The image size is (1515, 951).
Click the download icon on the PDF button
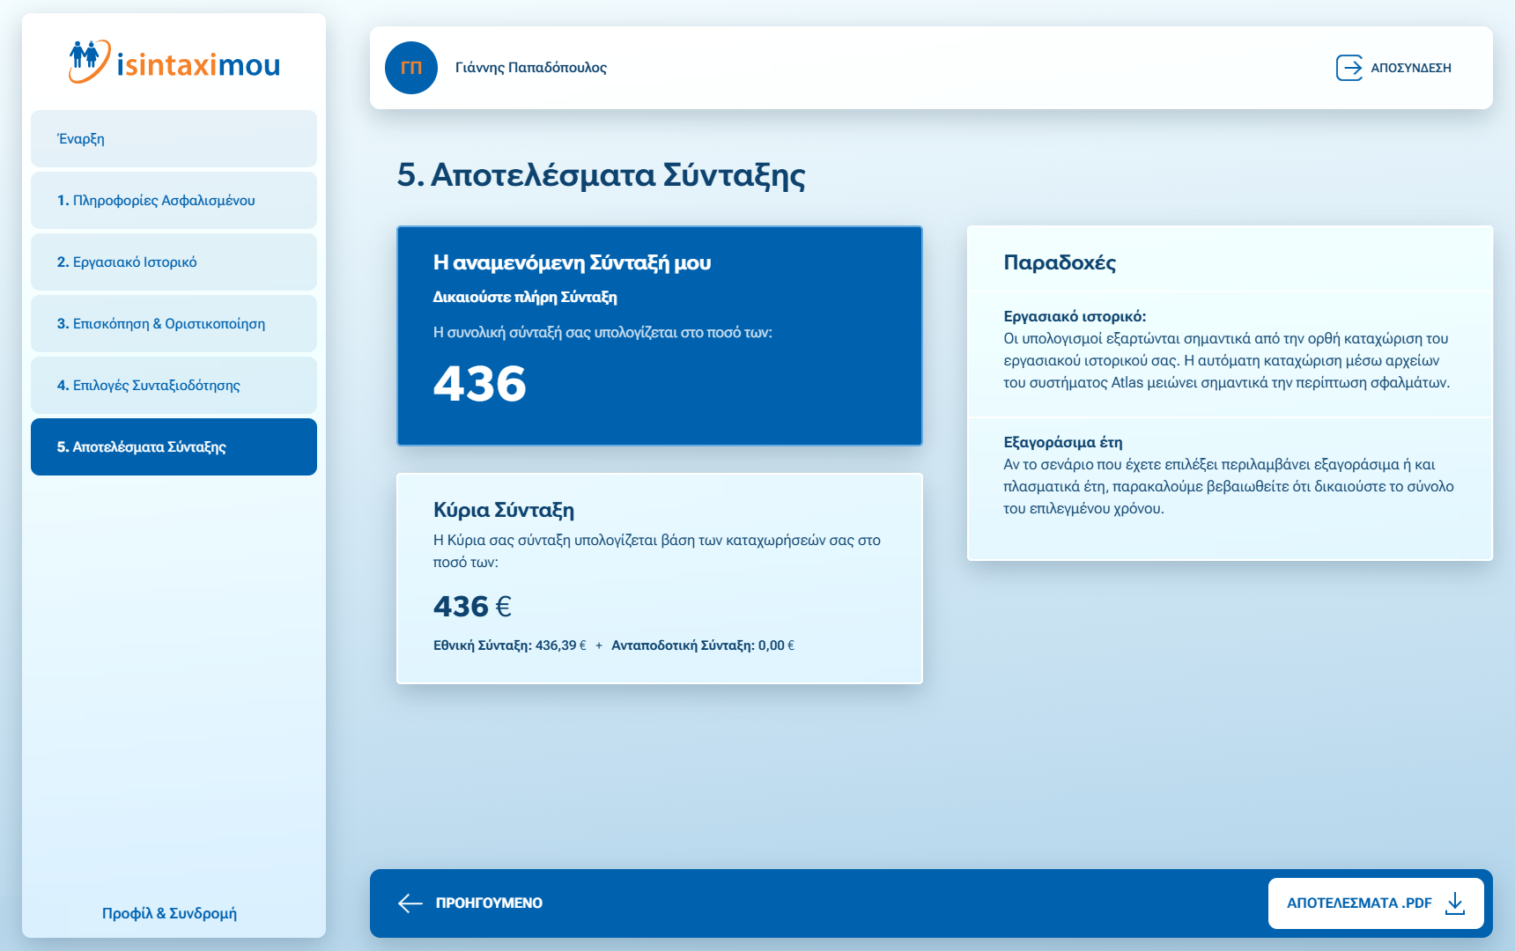[x=1455, y=903]
